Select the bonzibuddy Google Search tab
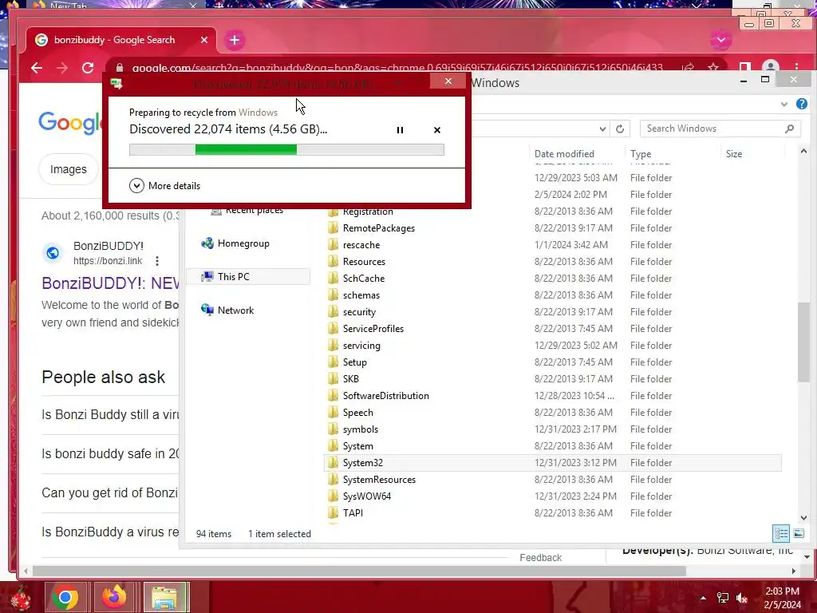Viewport: 817px width, 613px height. click(121, 40)
